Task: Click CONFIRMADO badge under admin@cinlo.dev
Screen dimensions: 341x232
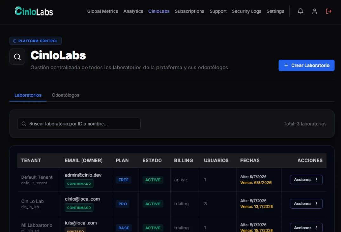Action: (x=79, y=184)
